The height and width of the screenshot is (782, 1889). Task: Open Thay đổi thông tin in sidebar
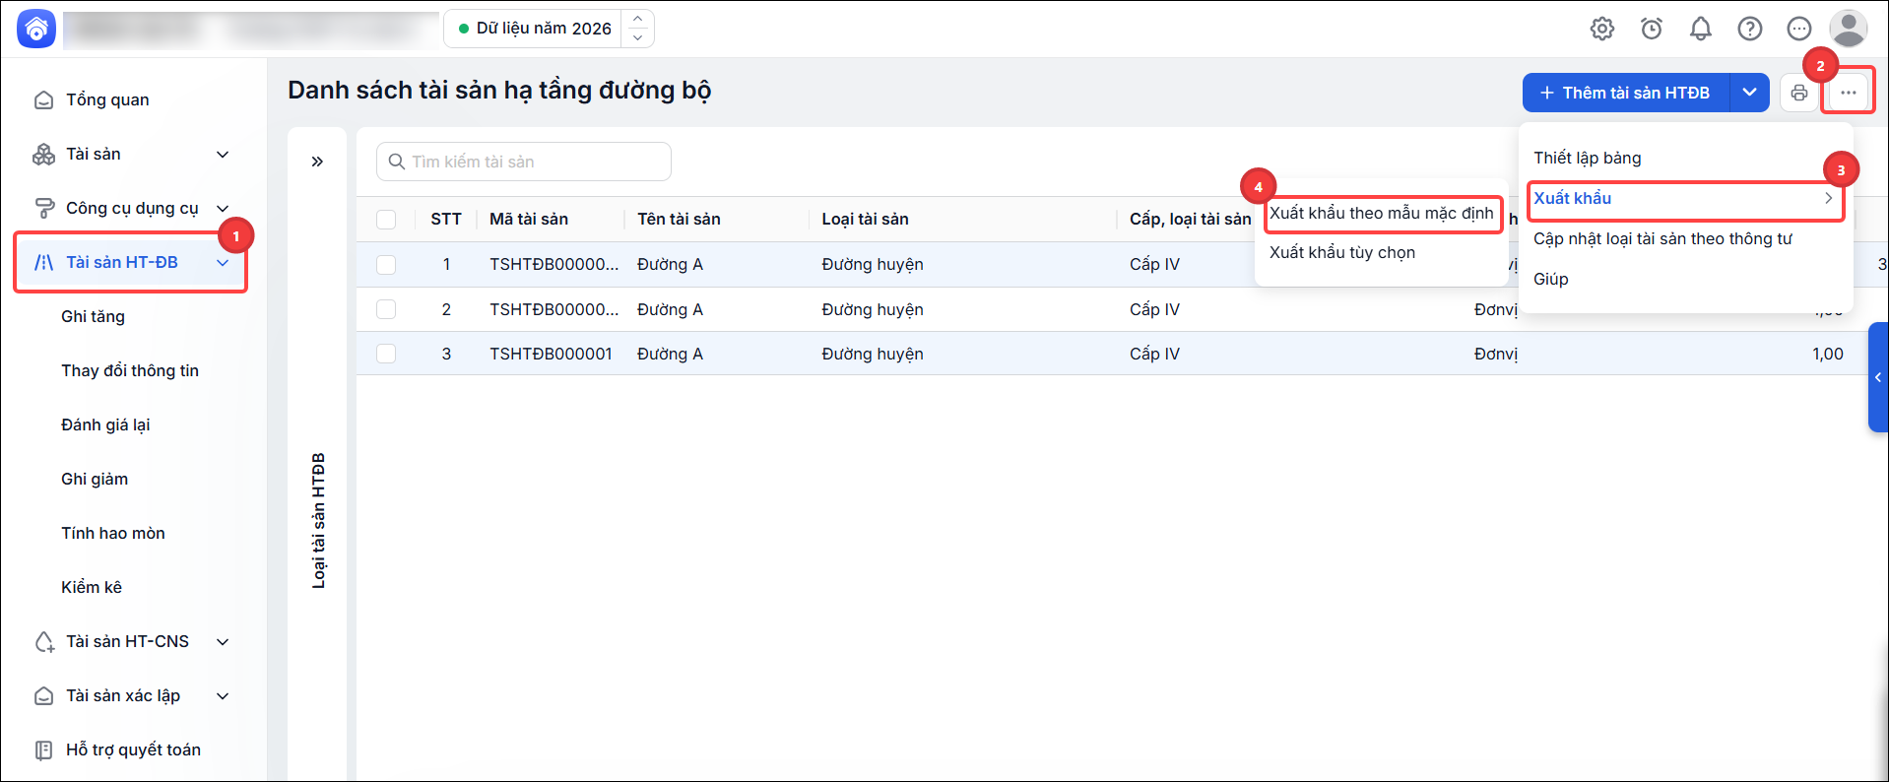click(x=130, y=370)
